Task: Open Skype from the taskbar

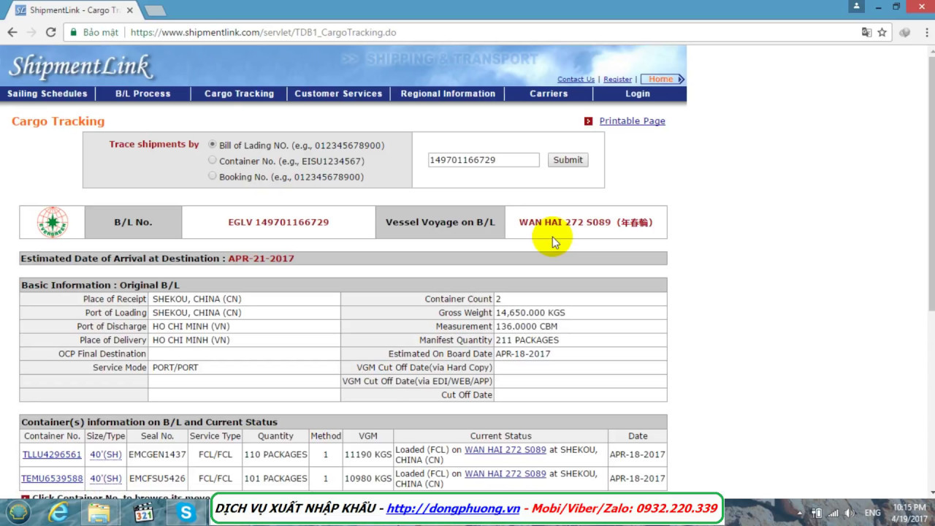Action: [x=186, y=513]
